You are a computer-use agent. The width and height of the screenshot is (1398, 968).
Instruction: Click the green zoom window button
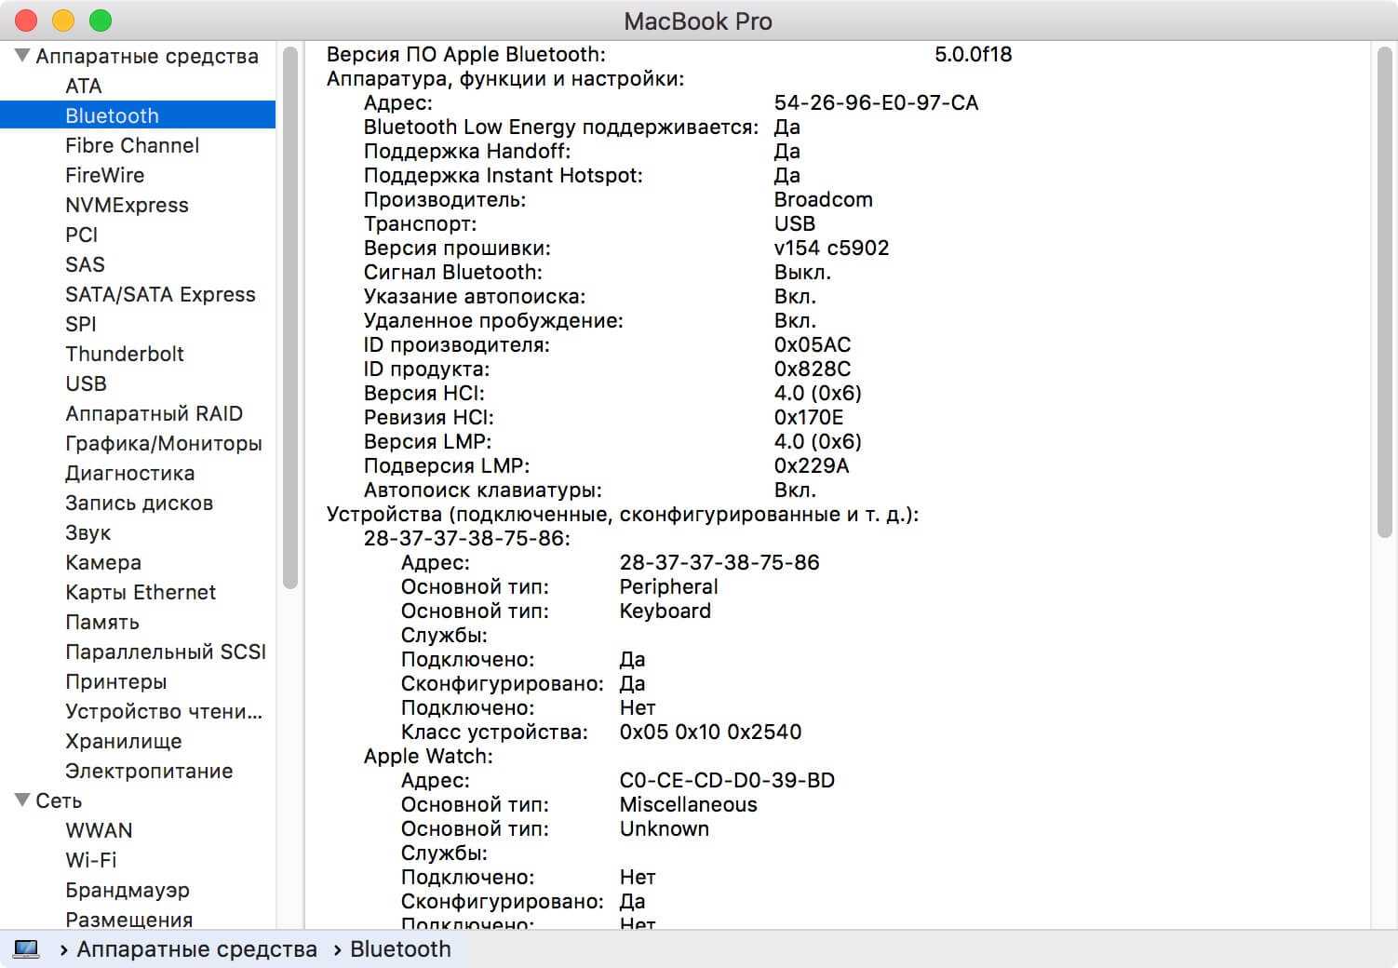[x=101, y=20]
